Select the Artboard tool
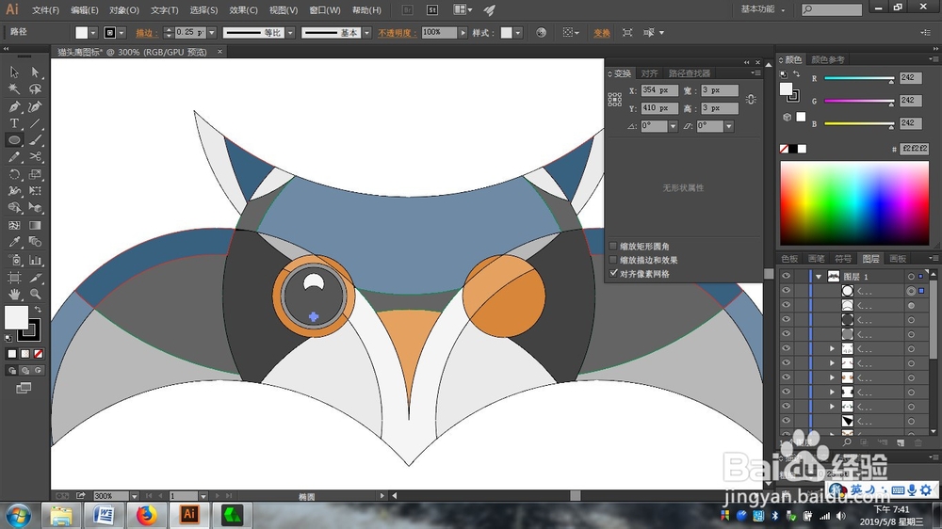The image size is (942, 529). click(x=14, y=278)
